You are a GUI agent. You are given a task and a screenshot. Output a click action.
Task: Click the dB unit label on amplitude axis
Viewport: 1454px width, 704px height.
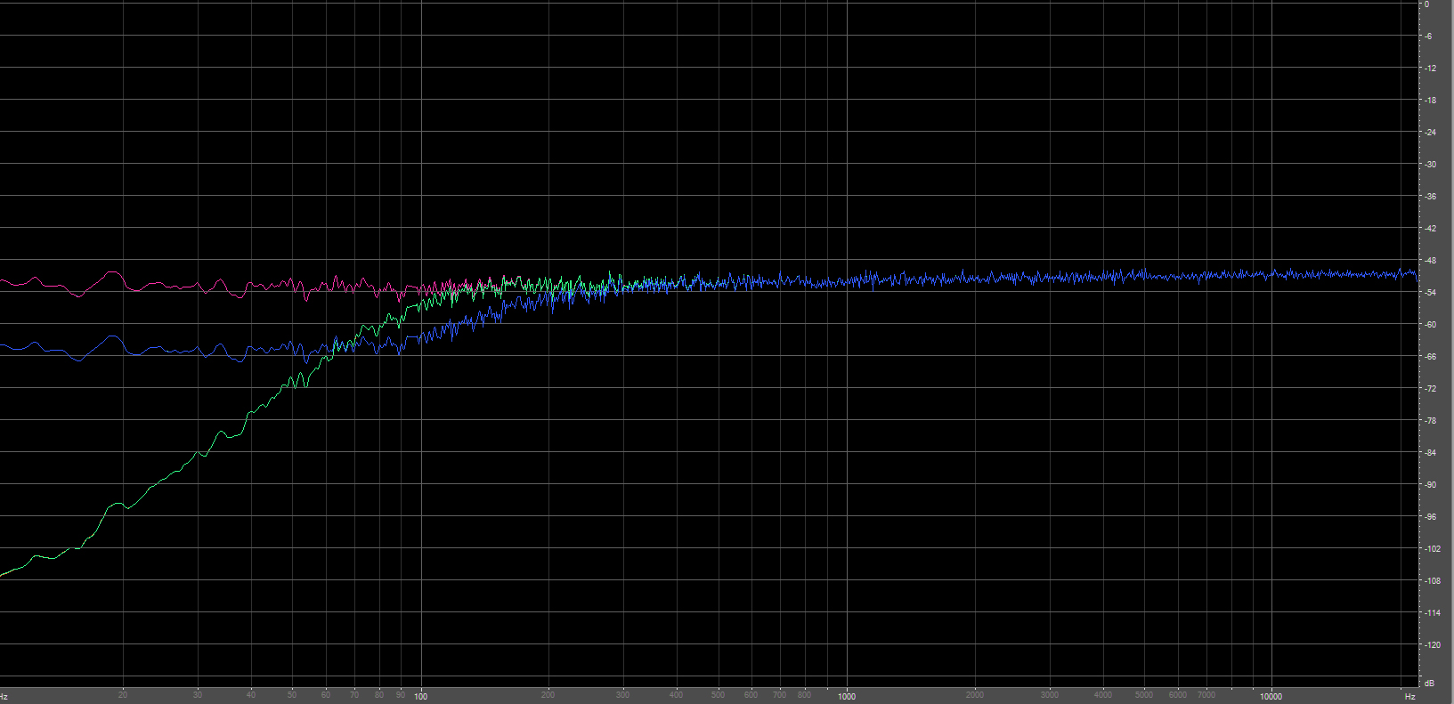point(1429,684)
